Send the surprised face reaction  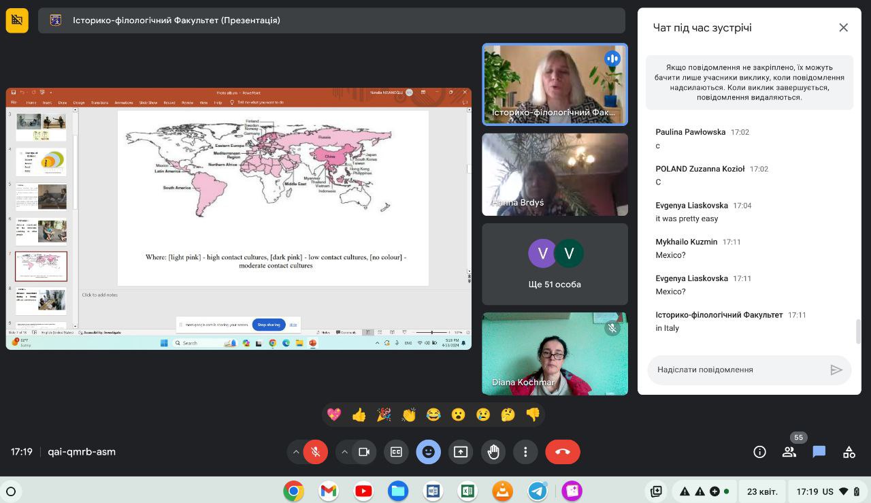click(x=458, y=415)
